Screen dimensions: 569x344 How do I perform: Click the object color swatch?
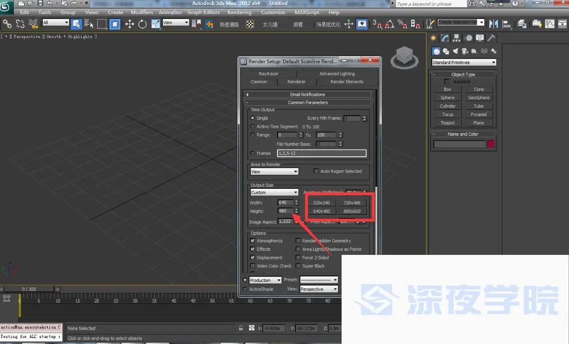coord(491,144)
